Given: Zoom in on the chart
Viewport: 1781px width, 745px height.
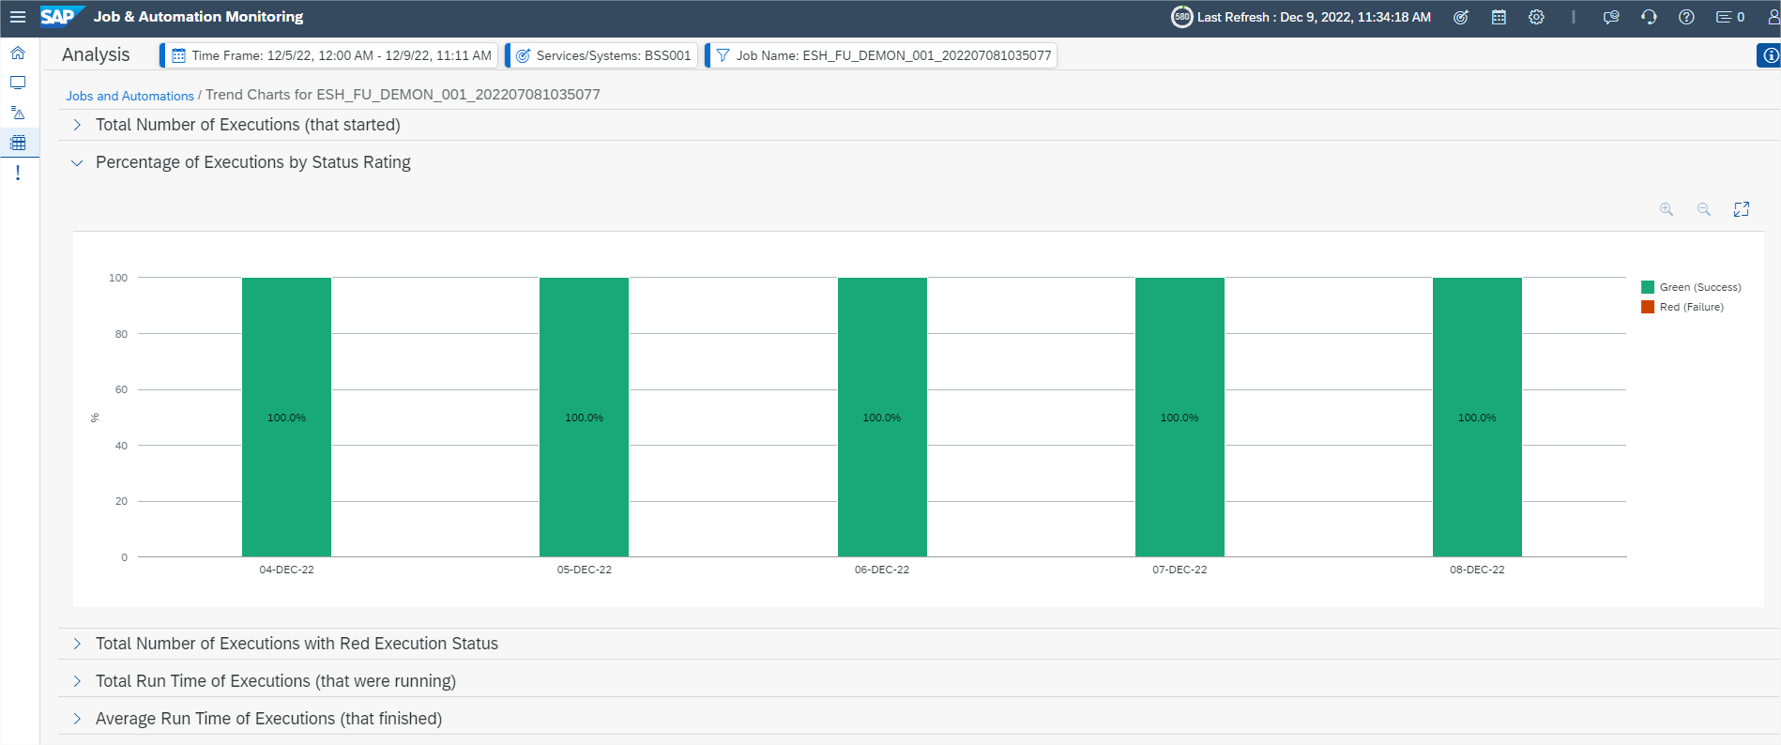Looking at the screenshot, I should (x=1667, y=209).
